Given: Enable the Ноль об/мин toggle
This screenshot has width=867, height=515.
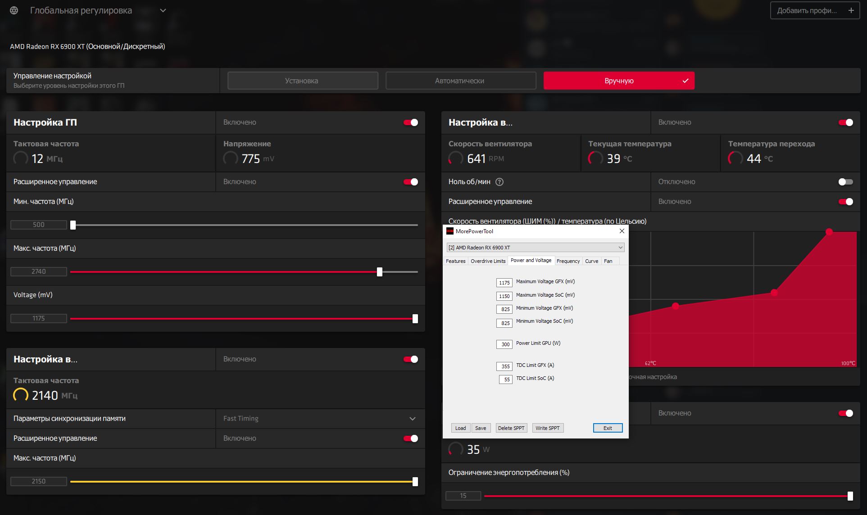Looking at the screenshot, I should (x=845, y=182).
